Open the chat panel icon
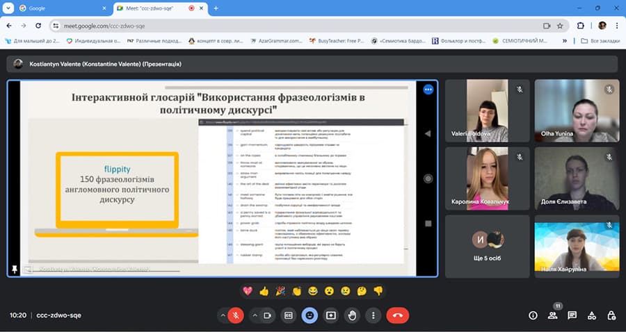This screenshot has width=626, height=332. coord(572,315)
